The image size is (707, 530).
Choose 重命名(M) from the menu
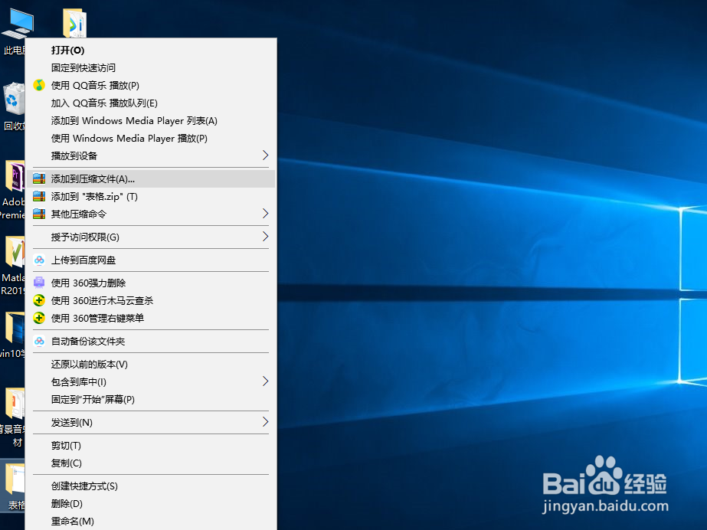[151, 521]
